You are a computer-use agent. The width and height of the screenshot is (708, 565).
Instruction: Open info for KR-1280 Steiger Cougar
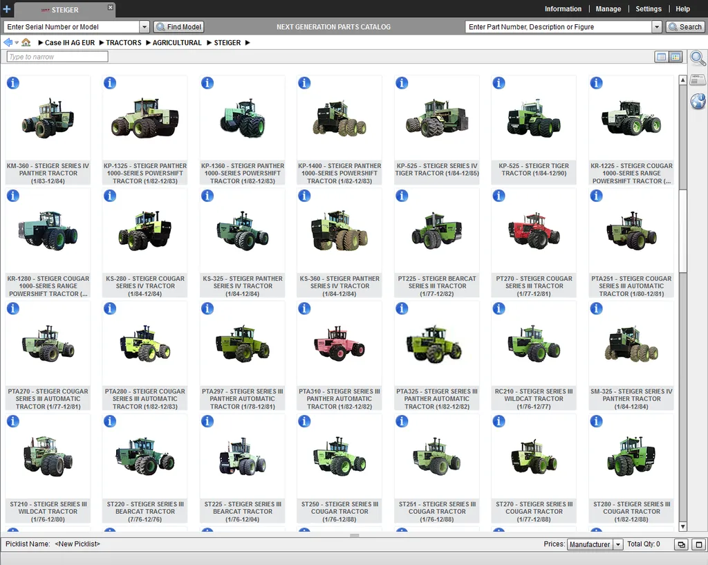pos(13,196)
